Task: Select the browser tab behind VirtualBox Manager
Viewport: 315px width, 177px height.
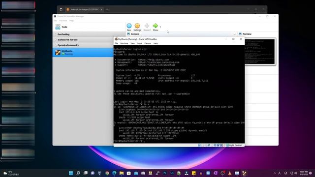Action: point(84,9)
